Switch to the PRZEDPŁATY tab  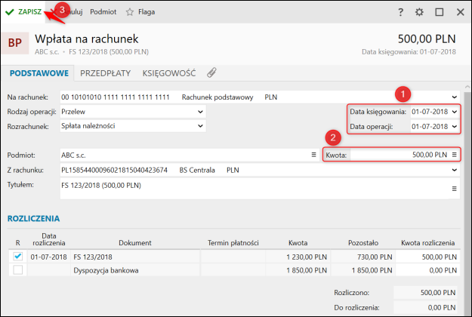point(106,73)
